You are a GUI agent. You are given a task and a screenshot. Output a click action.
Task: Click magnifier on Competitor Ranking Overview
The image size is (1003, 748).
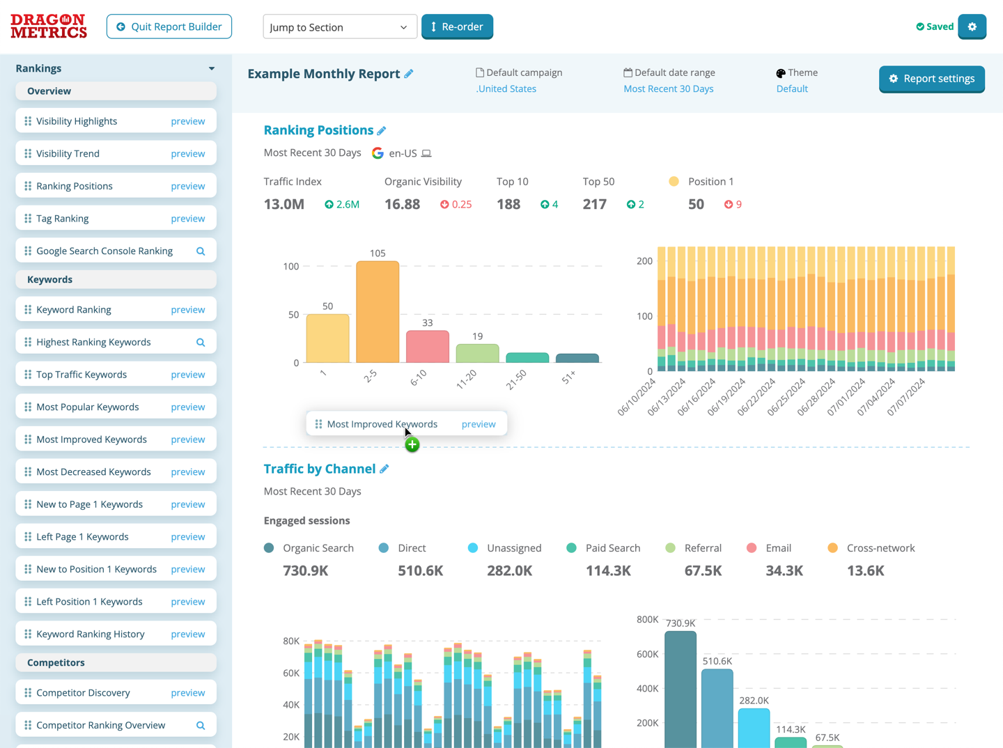pyautogui.click(x=201, y=726)
